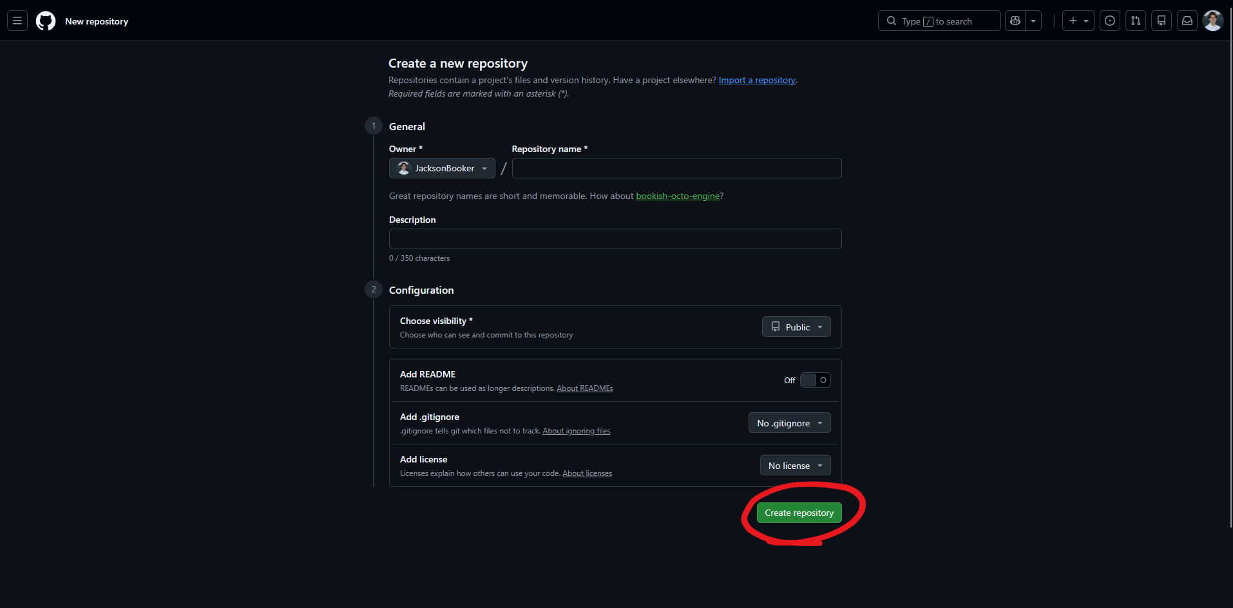View Pull requests from the header icon

tap(1136, 21)
